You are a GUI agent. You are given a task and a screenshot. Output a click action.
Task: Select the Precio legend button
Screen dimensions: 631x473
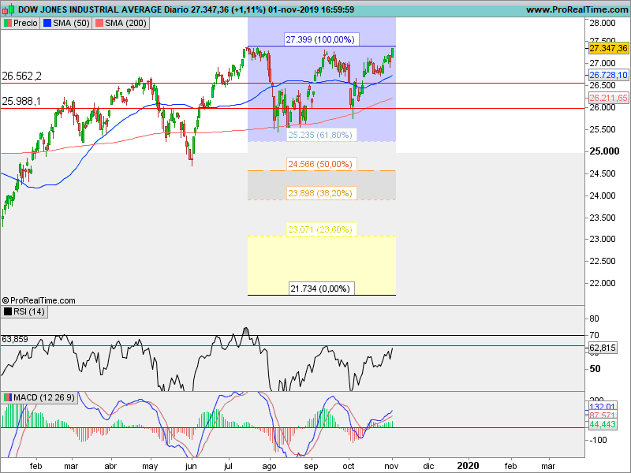pos(21,24)
